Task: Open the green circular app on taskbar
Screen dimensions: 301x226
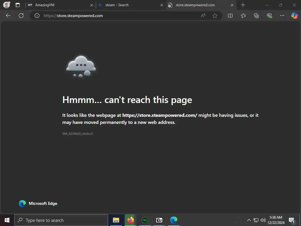Action: click(145, 220)
